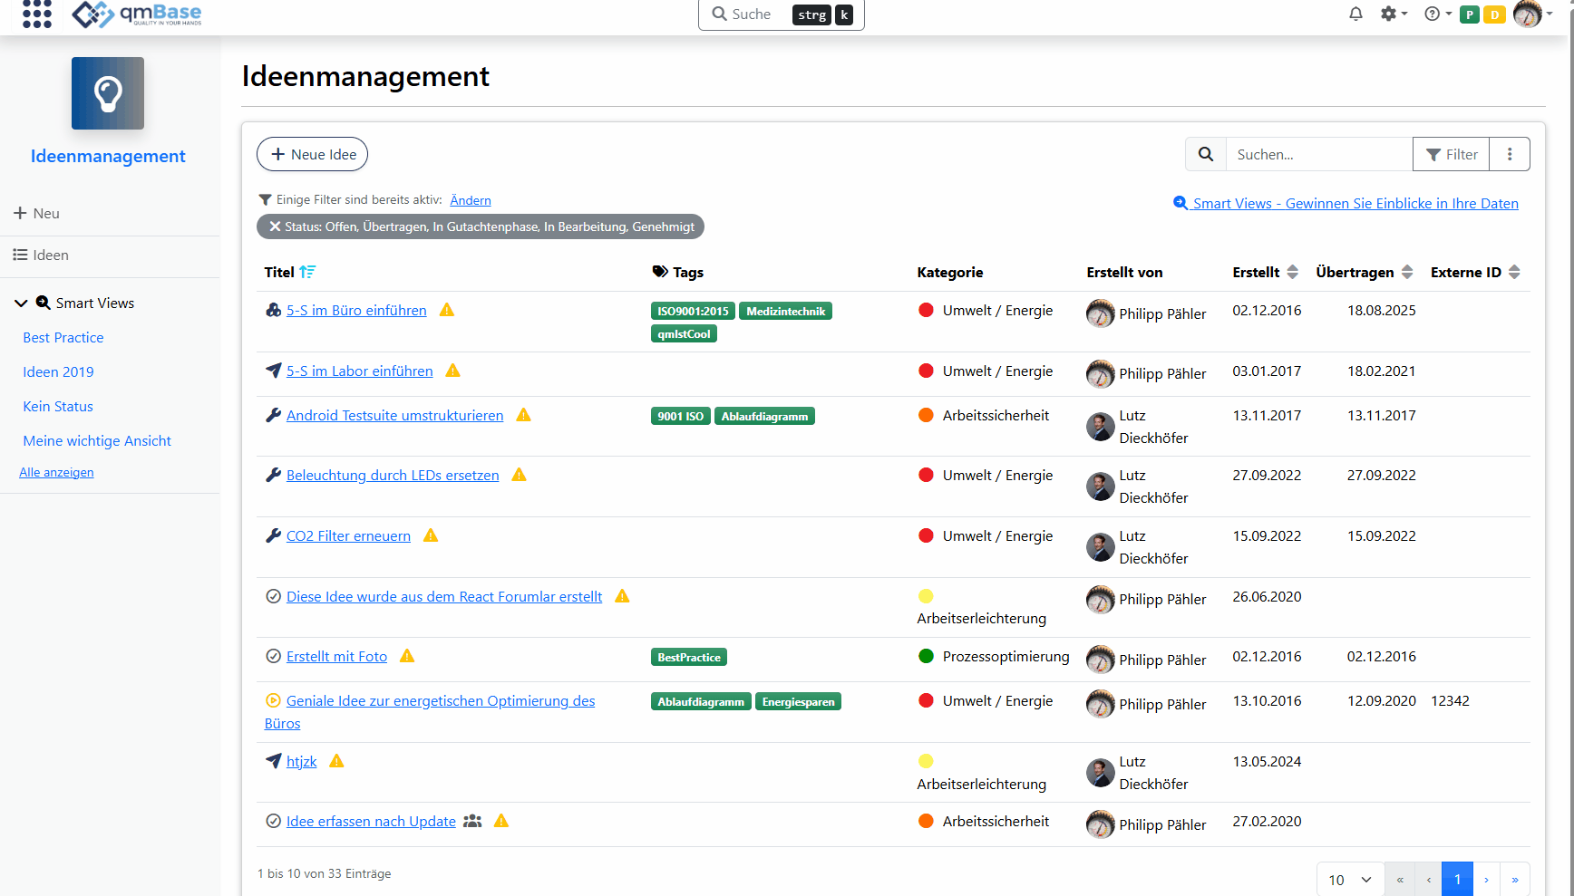This screenshot has height=896, width=1574.
Task: Open the Filter button
Action: coord(1451,154)
